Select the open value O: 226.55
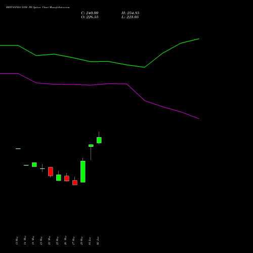The width and height of the screenshot is (253, 253). [90, 17]
